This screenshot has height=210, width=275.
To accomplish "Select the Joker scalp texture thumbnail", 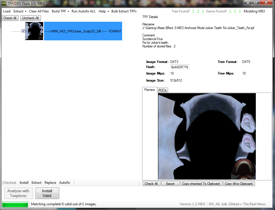I will point(34,31).
